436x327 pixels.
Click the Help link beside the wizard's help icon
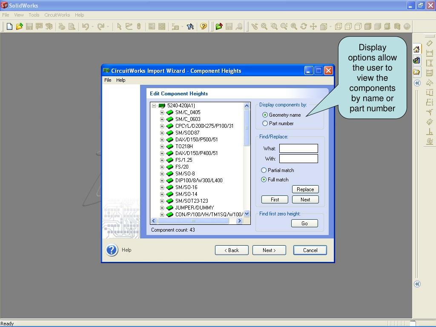tap(126, 250)
